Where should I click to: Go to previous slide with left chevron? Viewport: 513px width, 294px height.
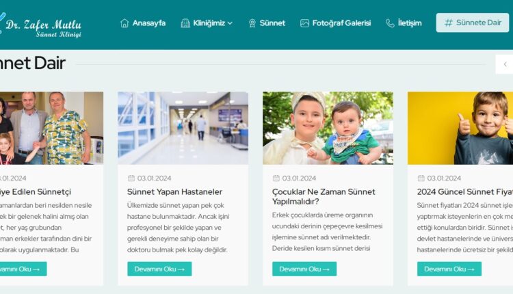coord(505,64)
